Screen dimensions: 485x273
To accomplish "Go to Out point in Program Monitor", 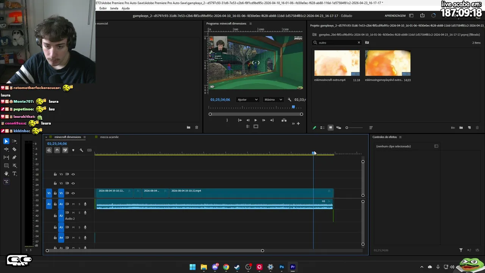I will [x=272, y=120].
